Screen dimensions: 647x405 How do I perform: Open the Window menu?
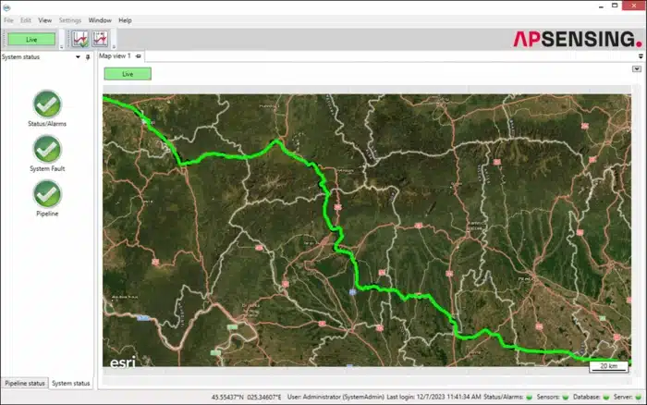[x=100, y=19]
